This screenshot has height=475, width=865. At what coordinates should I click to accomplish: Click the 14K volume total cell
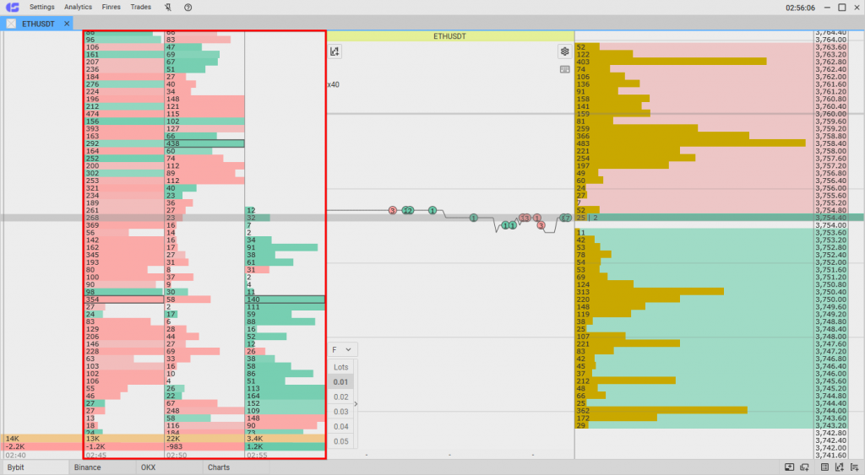pyautogui.click(x=42, y=439)
